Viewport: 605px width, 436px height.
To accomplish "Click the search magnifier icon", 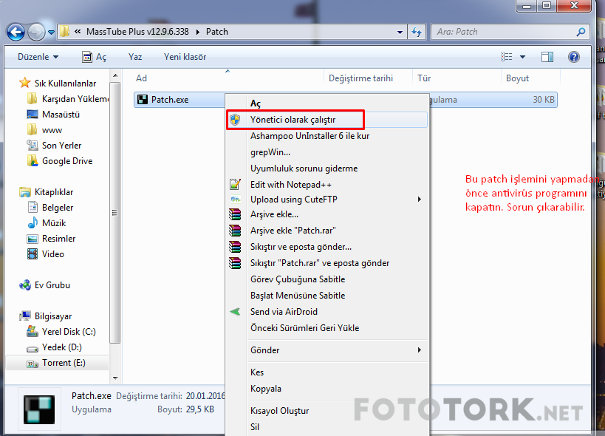I will coord(581,32).
